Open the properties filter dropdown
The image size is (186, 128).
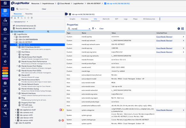[x=94, y=28]
